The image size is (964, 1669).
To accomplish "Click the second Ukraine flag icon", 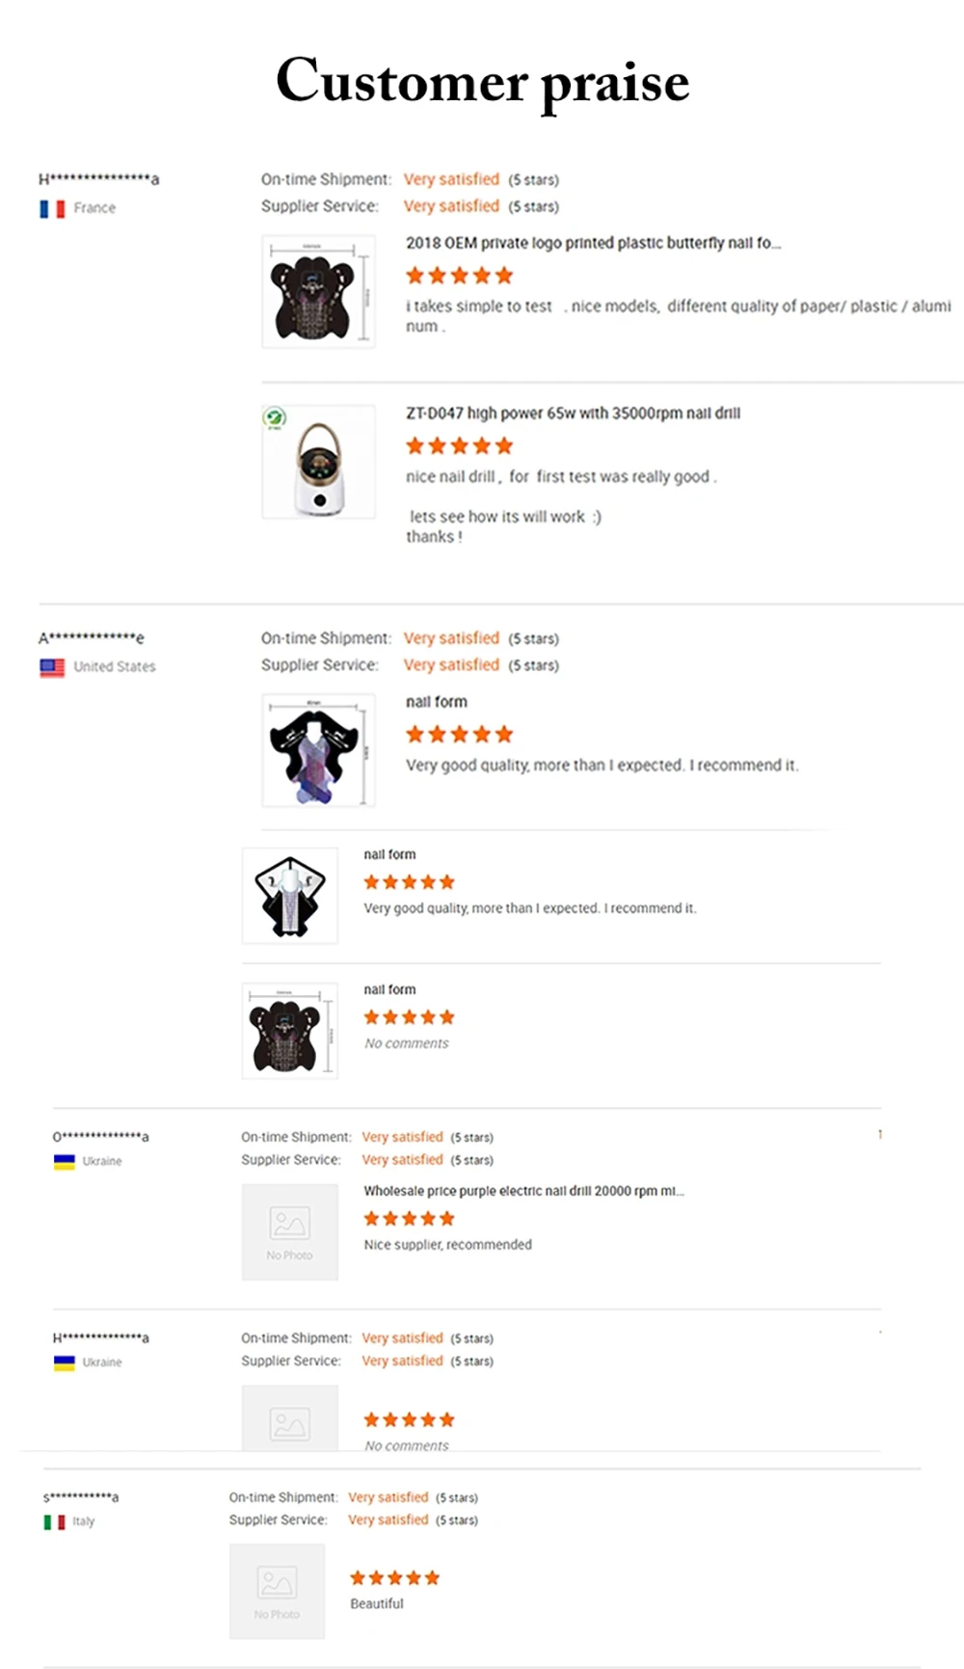I will click(64, 1362).
